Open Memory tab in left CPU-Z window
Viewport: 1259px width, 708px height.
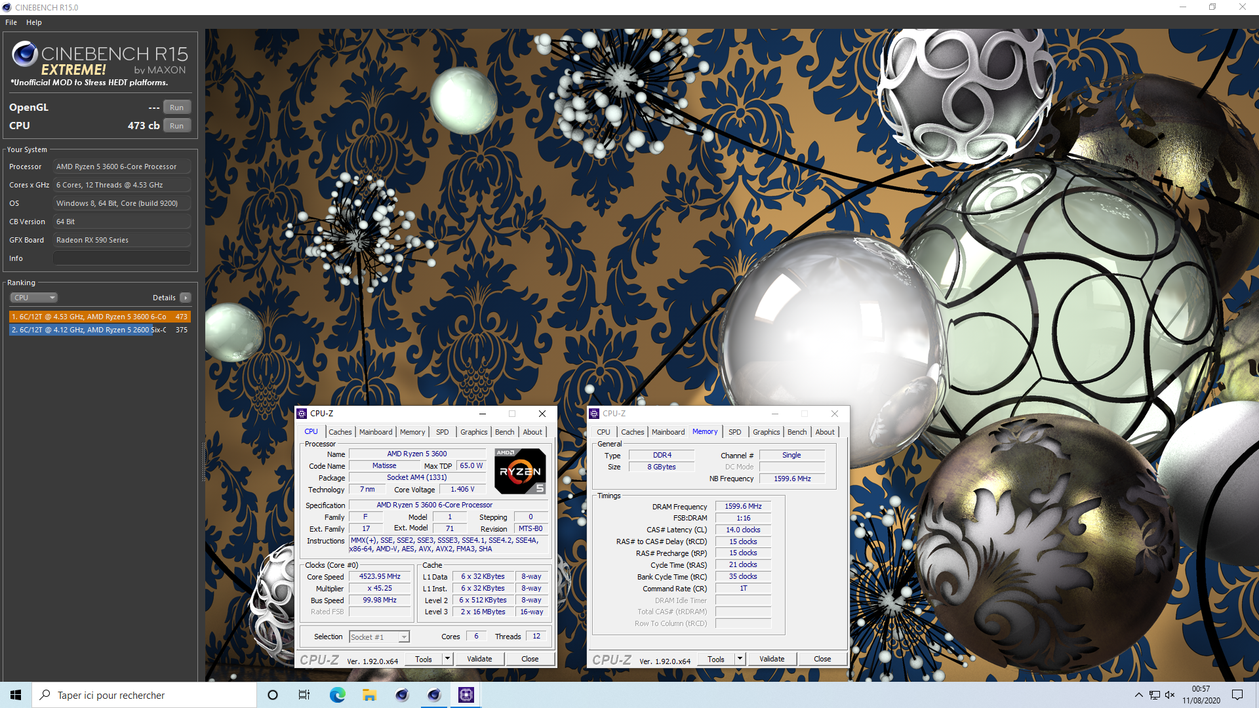[412, 432]
